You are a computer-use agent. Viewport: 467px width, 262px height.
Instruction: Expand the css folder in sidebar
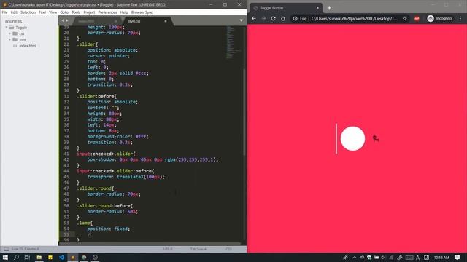(x=9, y=33)
